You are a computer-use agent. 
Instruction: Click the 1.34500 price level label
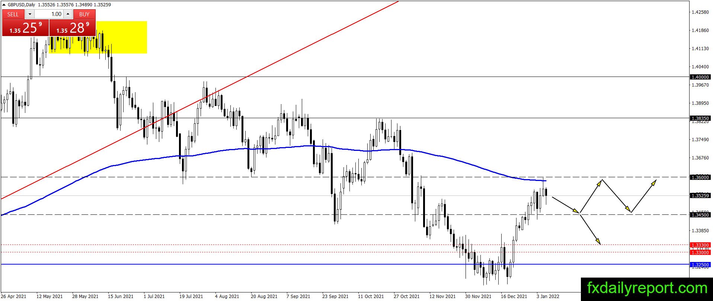pos(700,215)
